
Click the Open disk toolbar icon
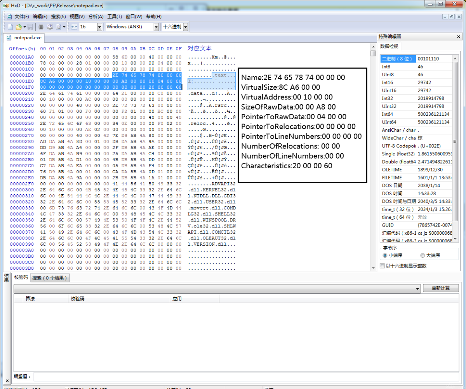click(50, 27)
